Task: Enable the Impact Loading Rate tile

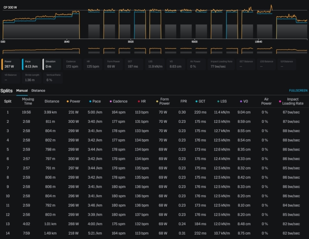Action: [222, 64]
